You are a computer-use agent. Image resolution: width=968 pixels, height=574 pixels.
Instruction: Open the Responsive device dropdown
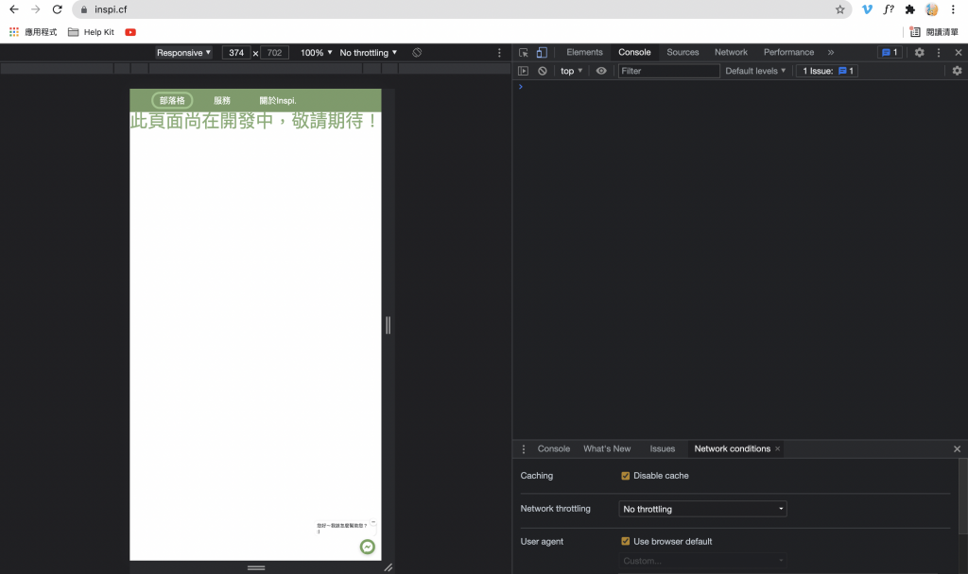[183, 53]
